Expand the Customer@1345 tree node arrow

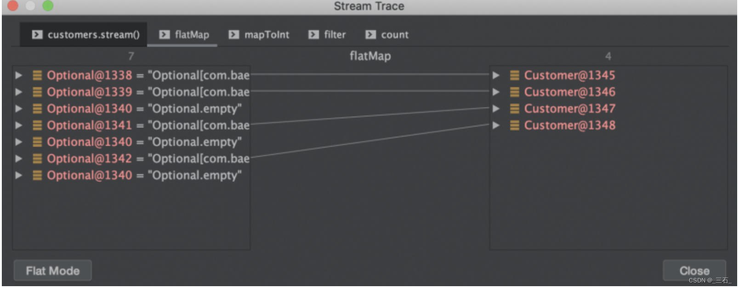pyautogui.click(x=496, y=75)
